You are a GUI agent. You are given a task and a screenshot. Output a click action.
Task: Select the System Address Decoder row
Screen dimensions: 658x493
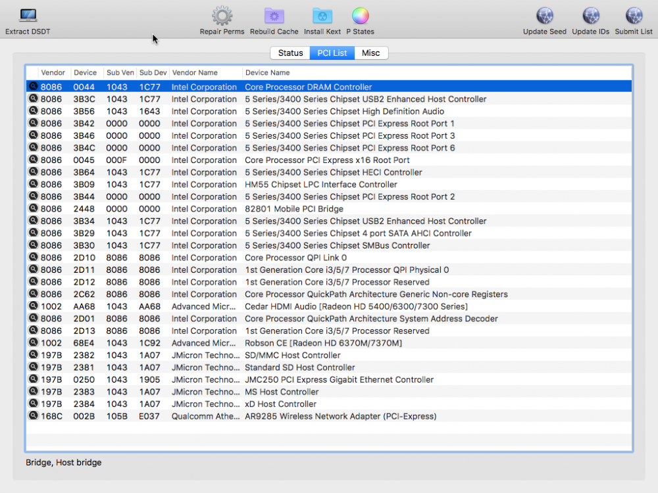pyautogui.click(x=329, y=319)
